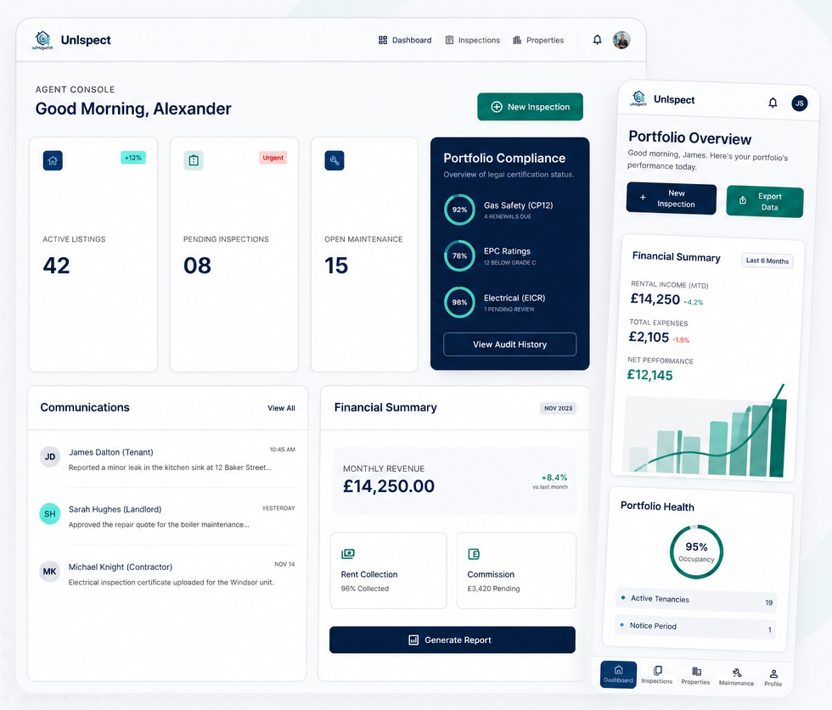Image resolution: width=832 pixels, height=710 pixels.
Task: Click the MK avatar for Michael Knight
Action: [x=50, y=572]
